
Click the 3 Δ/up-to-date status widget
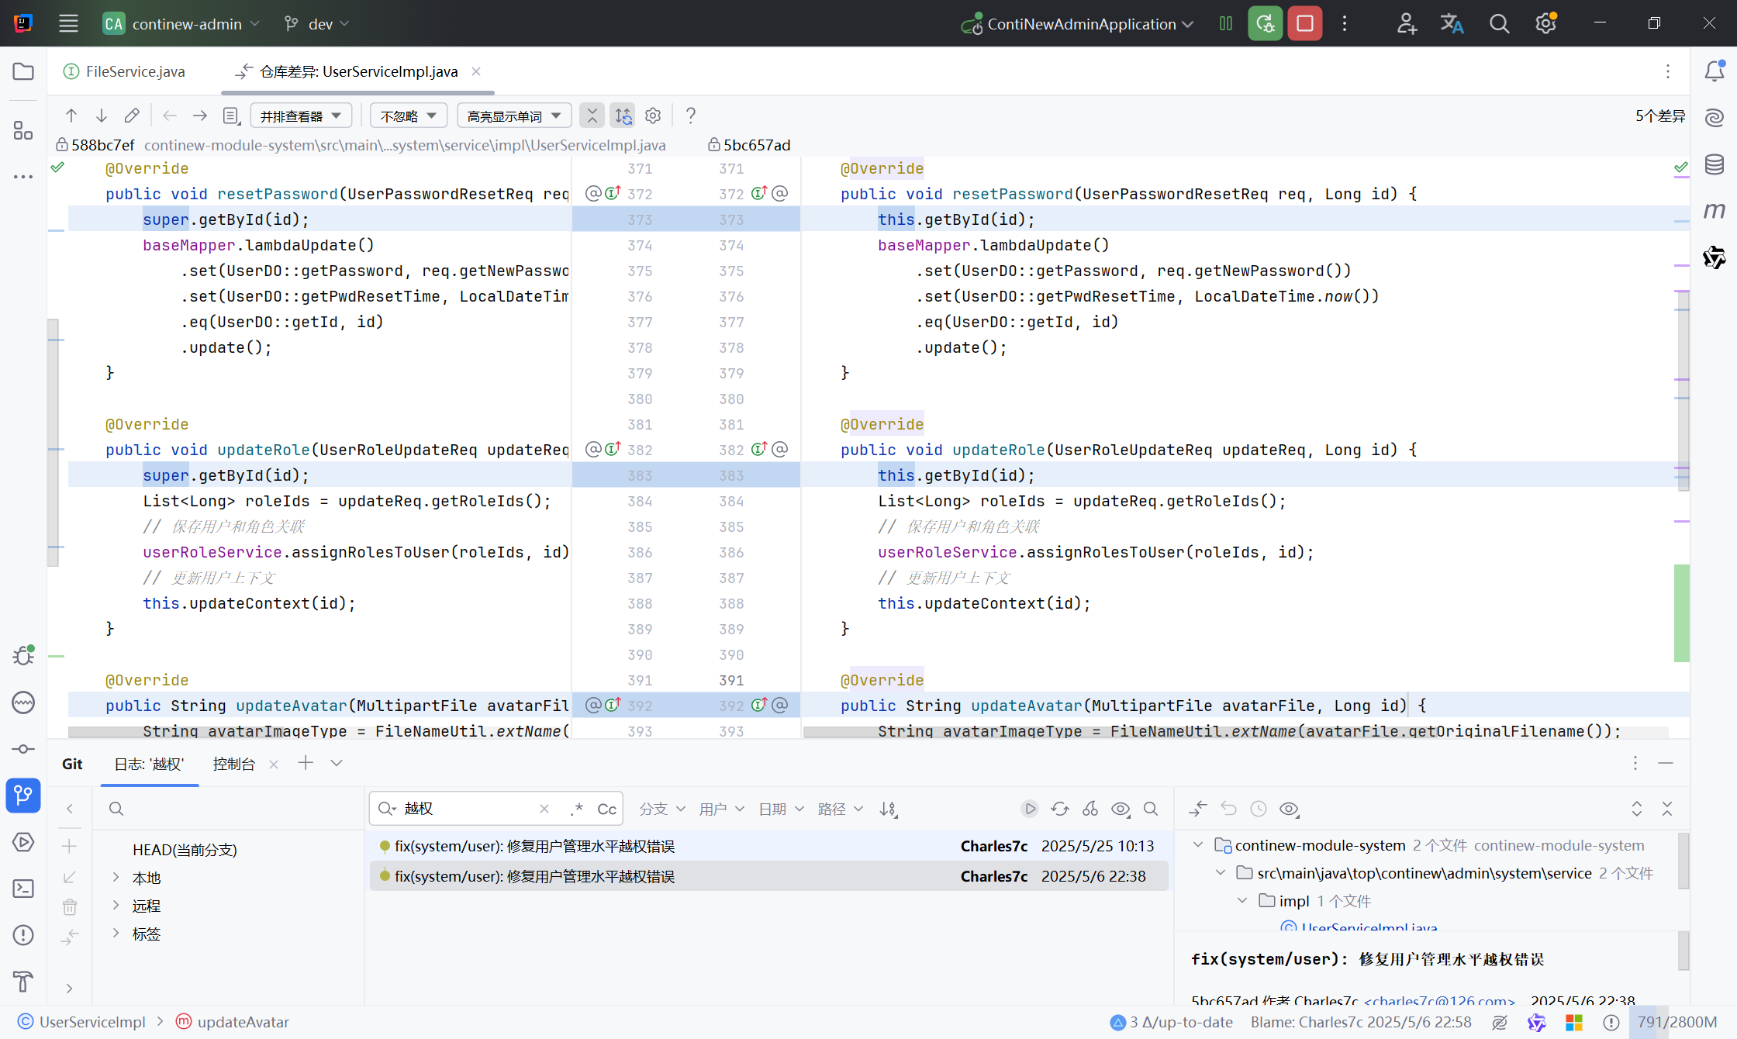1172,1023
